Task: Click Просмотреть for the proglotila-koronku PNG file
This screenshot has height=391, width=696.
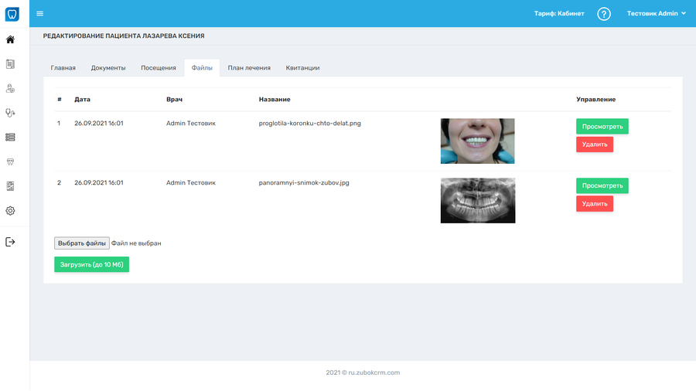Action: (x=602, y=126)
